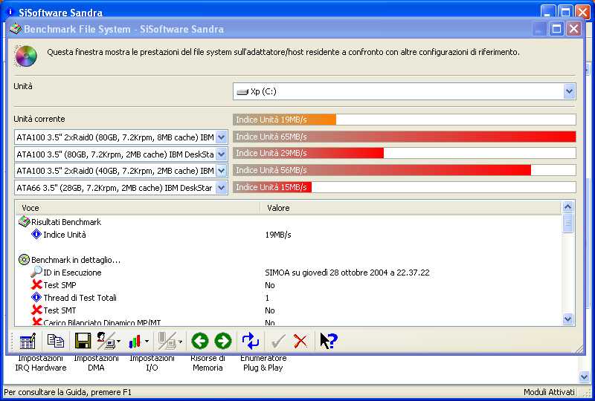Expand the ATA66 28GB reference drive dropdown

tap(222, 187)
